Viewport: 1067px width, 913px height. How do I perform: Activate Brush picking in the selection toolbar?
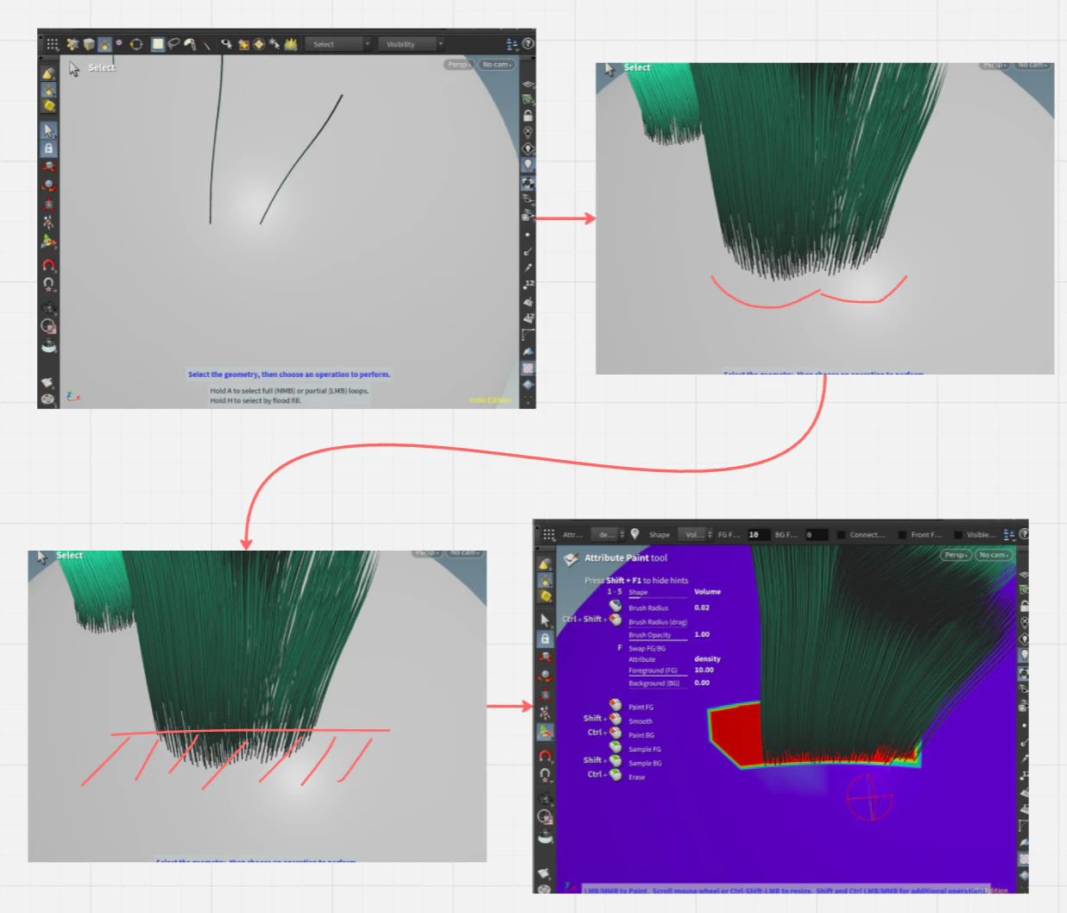coord(190,44)
